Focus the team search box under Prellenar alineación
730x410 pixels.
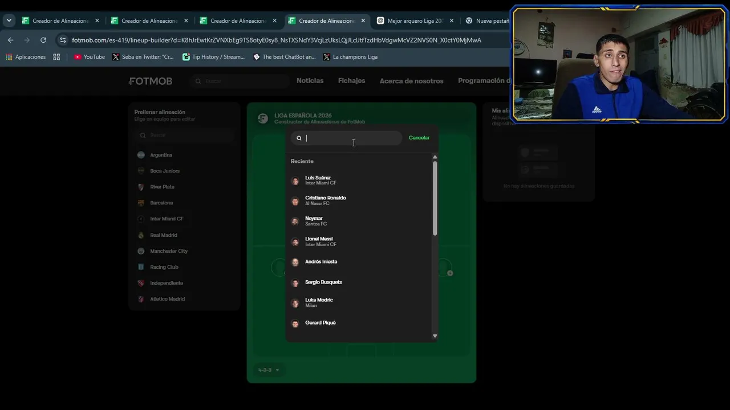(184, 136)
